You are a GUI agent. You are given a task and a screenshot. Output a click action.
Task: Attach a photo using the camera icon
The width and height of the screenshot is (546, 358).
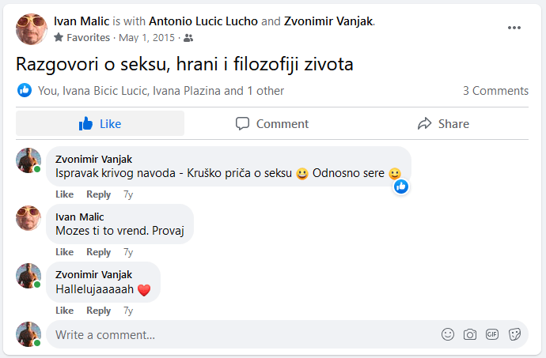click(470, 334)
